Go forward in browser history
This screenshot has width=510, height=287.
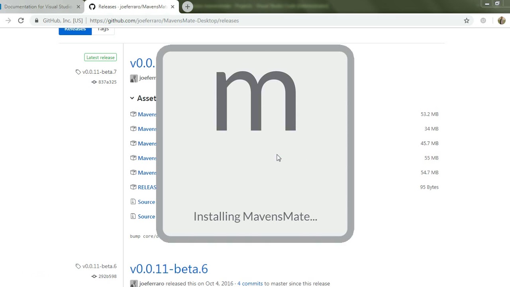8,21
